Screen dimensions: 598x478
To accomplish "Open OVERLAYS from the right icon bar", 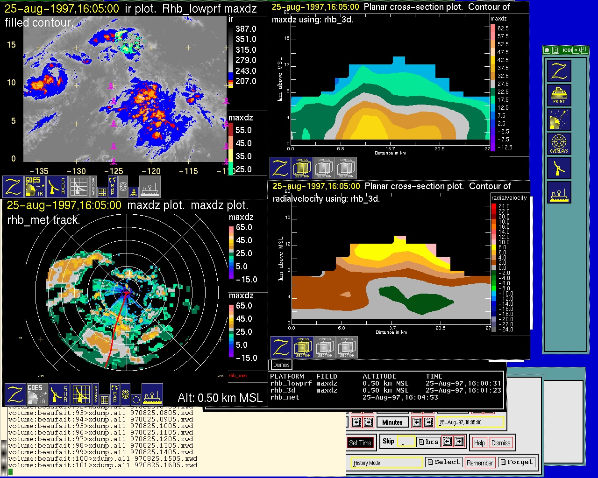I will (x=559, y=144).
